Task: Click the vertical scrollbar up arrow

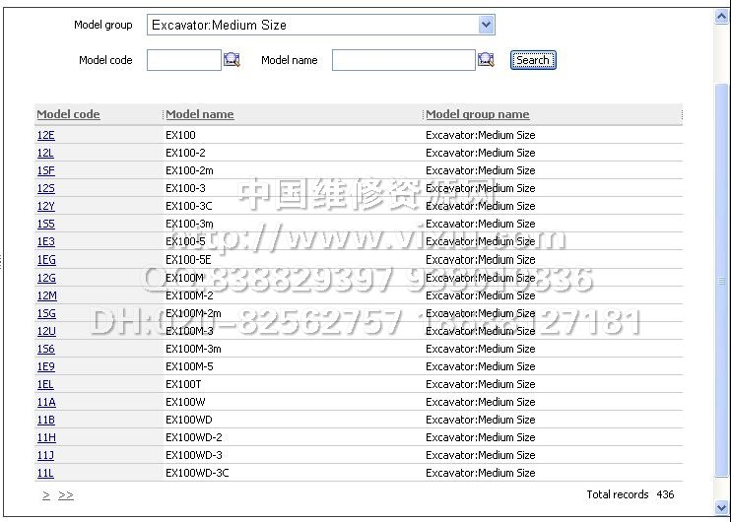Action: (x=722, y=15)
